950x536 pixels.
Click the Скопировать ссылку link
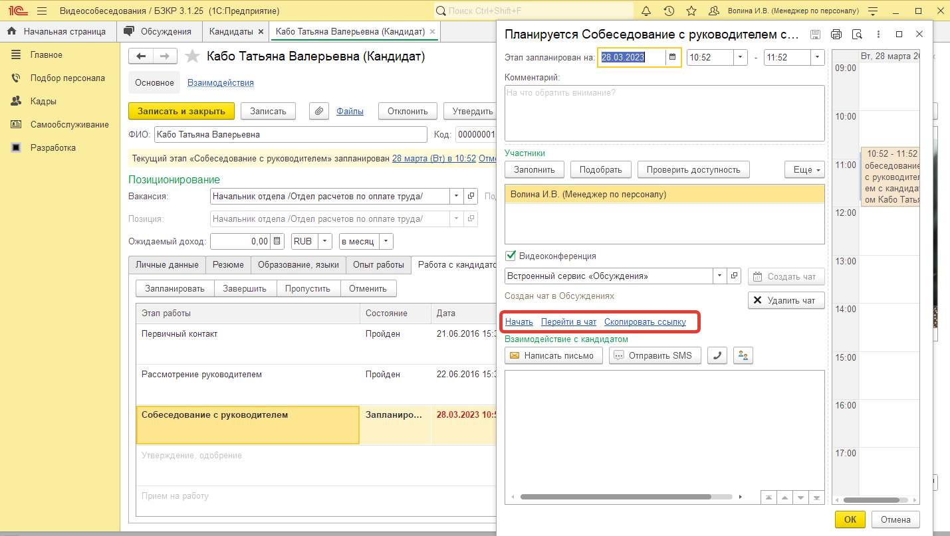[x=645, y=322]
